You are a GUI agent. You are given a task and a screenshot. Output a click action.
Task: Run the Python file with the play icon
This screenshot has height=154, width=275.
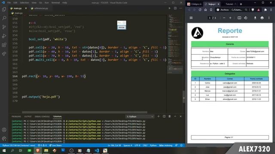pos(169,8)
